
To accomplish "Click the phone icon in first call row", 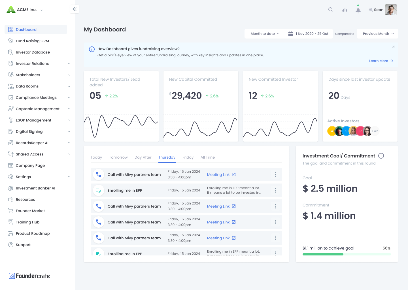I will click(x=99, y=174).
